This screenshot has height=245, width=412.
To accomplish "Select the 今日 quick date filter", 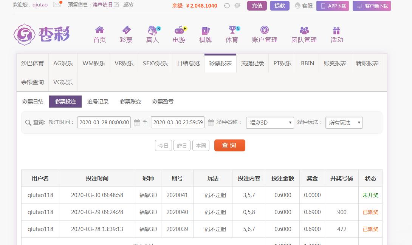I will tap(163, 146).
